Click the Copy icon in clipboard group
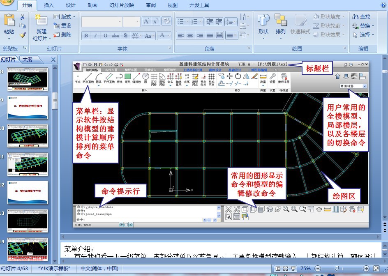This screenshot has height=276, width=388. (23, 26)
